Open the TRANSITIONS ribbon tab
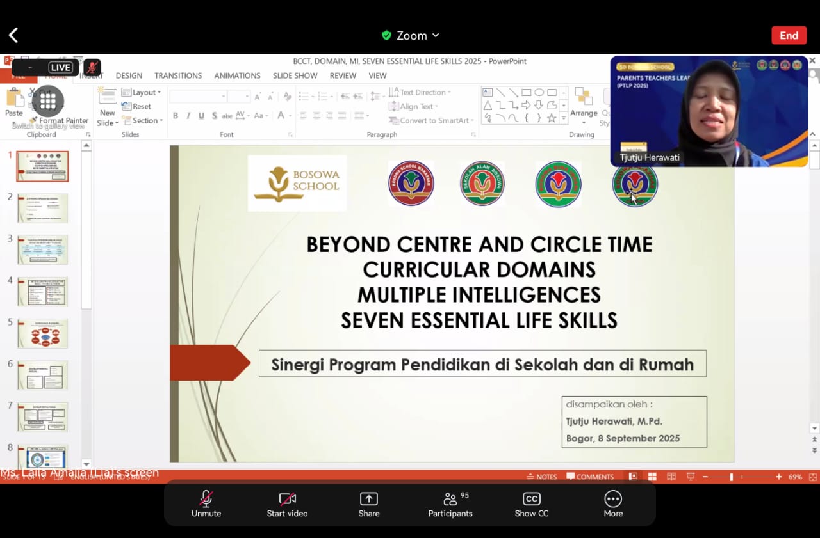The image size is (820, 538). [x=178, y=75]
